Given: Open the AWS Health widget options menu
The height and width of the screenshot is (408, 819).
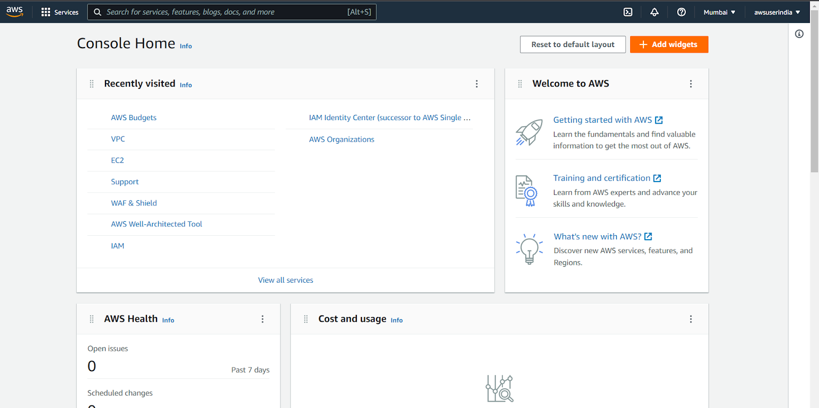Looking at the screenshot, I should tap(263, 319).
